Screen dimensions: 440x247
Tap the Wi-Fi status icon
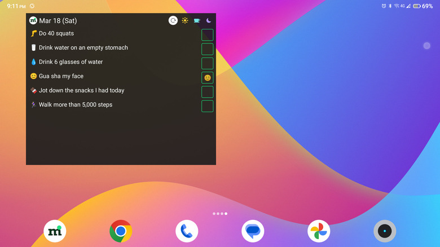[397, 6]
